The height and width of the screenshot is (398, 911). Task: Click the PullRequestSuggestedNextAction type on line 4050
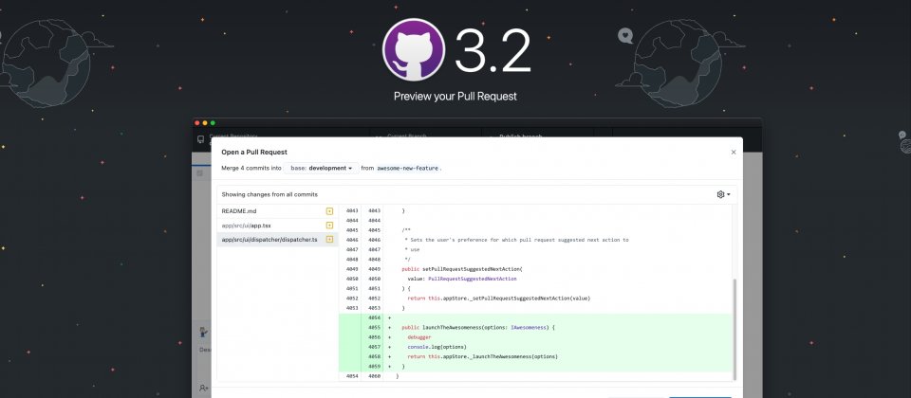click(473, 279)
